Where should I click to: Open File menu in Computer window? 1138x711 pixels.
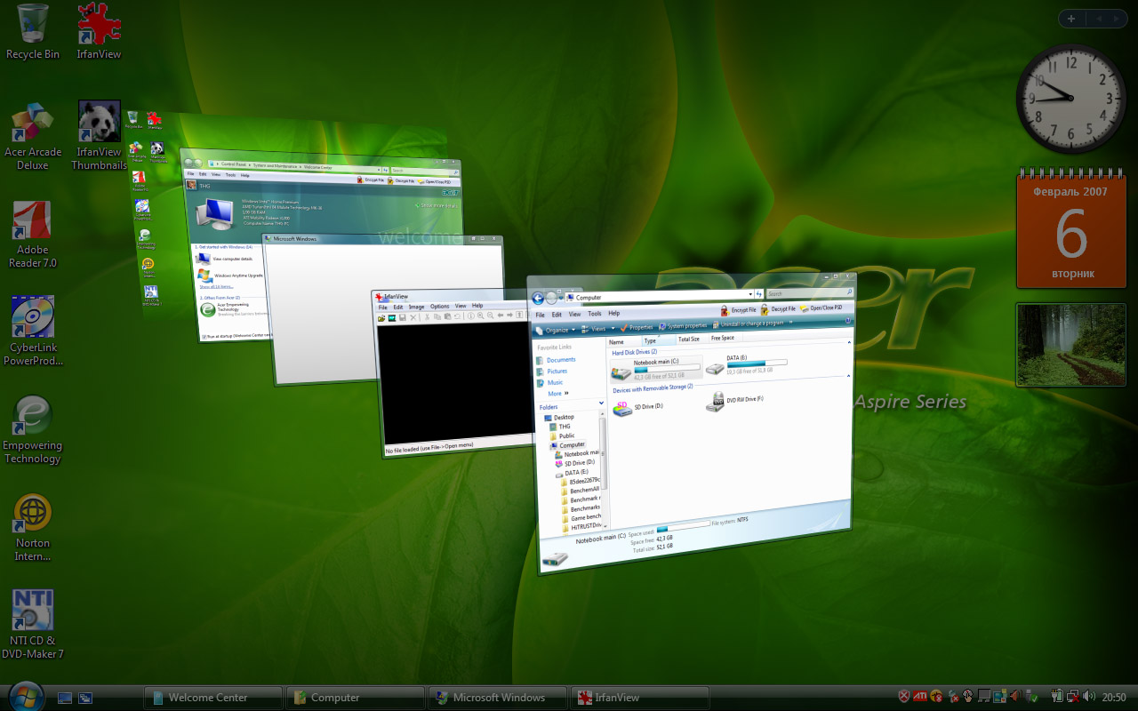[x=540, y=315]
